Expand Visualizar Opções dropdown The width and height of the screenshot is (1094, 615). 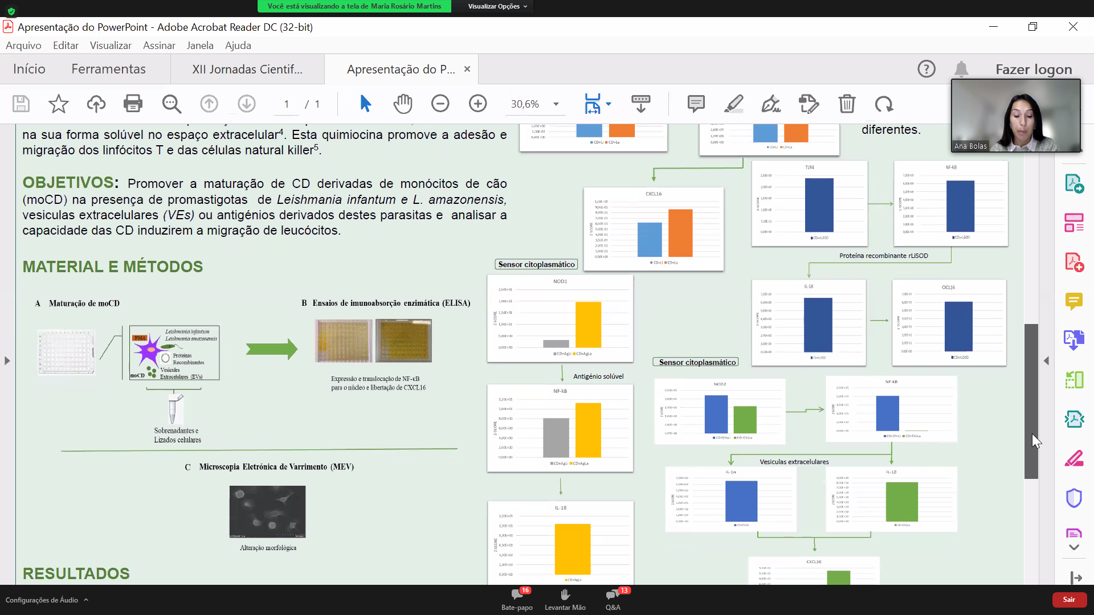(497, 6)
